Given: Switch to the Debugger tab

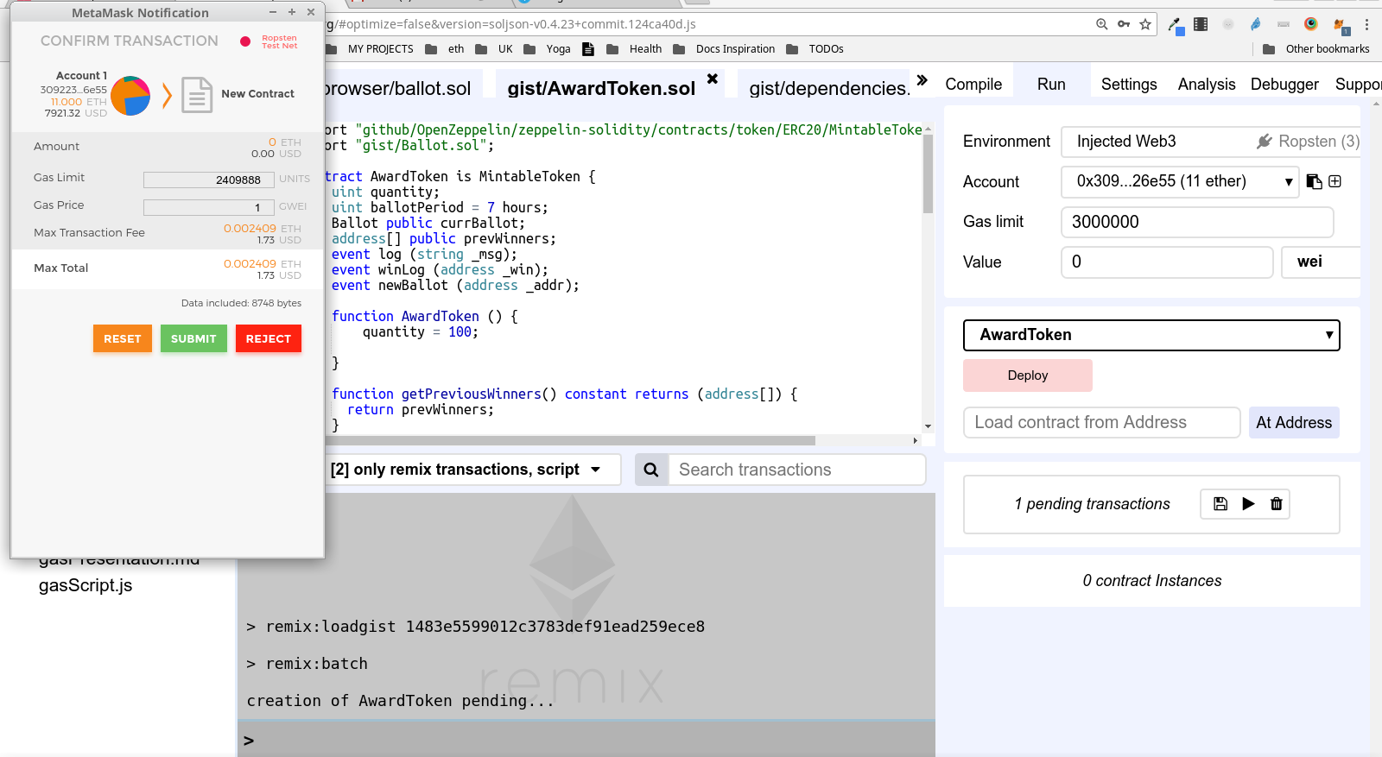Looking at the screenshot, I should (x=1284, y=85).
